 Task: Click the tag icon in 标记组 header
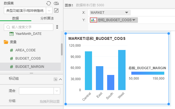click(x=55, y=79)
